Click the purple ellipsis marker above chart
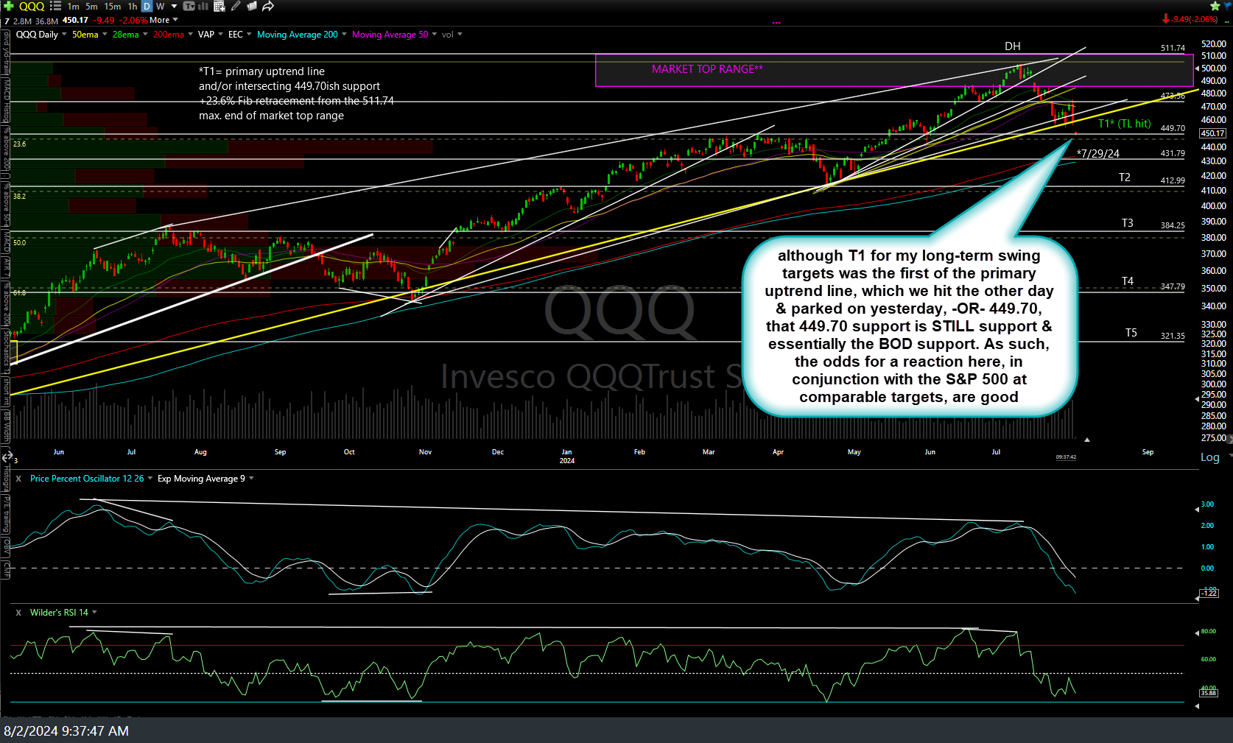This screenshot has width=1233, height=743. point(776,22)
